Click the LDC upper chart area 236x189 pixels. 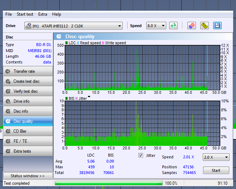(143, 67)
